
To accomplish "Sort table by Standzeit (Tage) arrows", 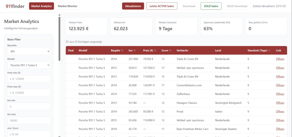I will [269, 50].
